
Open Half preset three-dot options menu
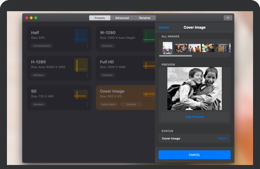pyautogui.click(x=87, y=46)
